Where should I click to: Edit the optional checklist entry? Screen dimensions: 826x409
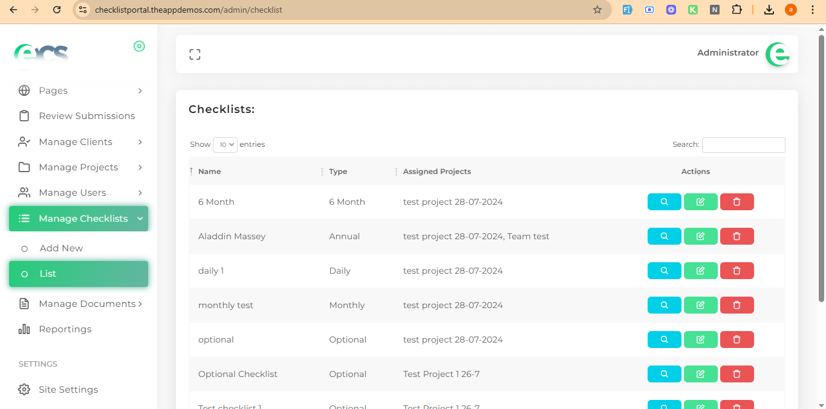tap(700, 340)
